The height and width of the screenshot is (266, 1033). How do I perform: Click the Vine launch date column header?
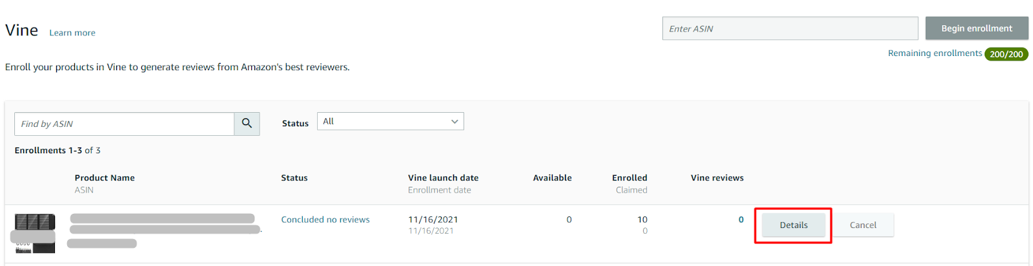point(443,178)
